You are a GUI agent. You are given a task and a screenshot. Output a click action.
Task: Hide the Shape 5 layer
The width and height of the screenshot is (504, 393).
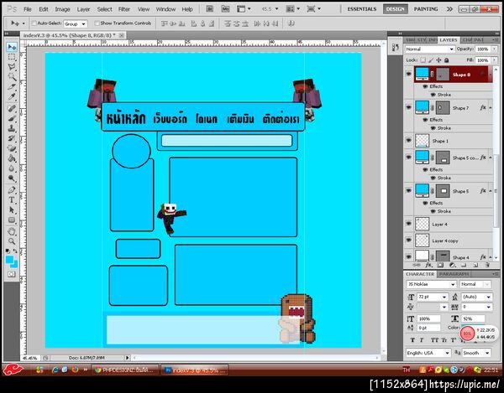[x=409, y=190]
